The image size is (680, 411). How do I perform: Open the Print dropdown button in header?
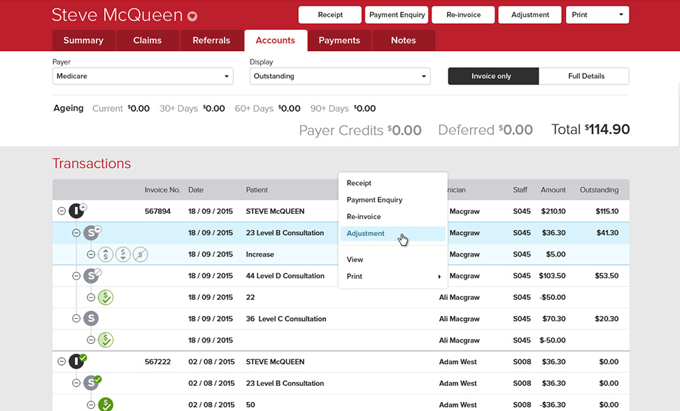(596, 15)
